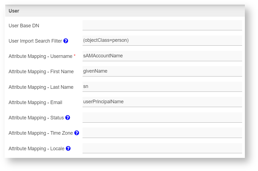Focus the User Base DN input field

click(162, 25)
